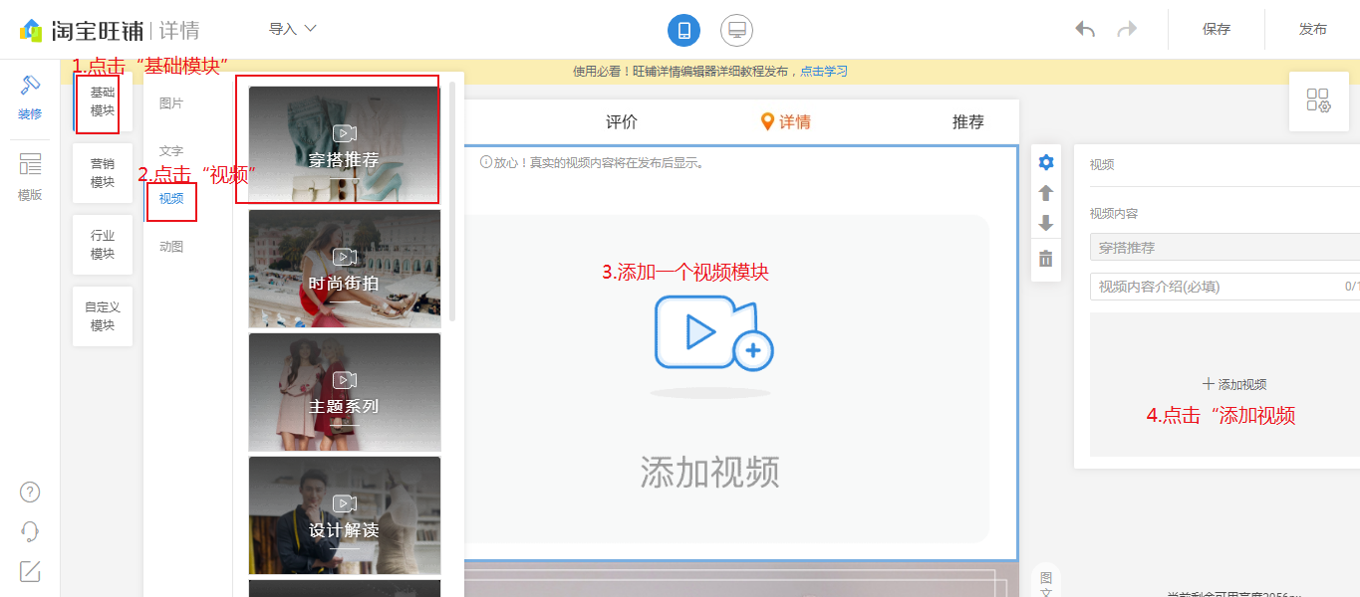Screen dimensions: 1360x597
Task: Click the module settings gear icon
Action: 1045,163
